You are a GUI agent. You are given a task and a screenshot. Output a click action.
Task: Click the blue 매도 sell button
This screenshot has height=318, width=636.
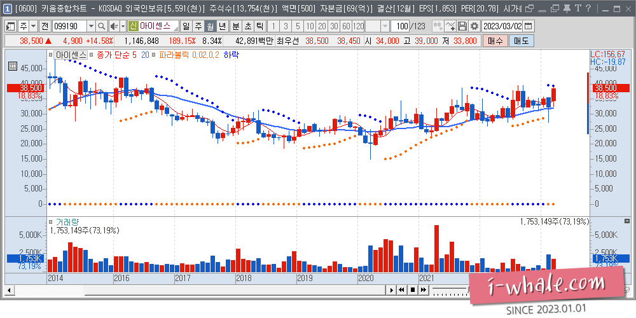coord(522,41)
